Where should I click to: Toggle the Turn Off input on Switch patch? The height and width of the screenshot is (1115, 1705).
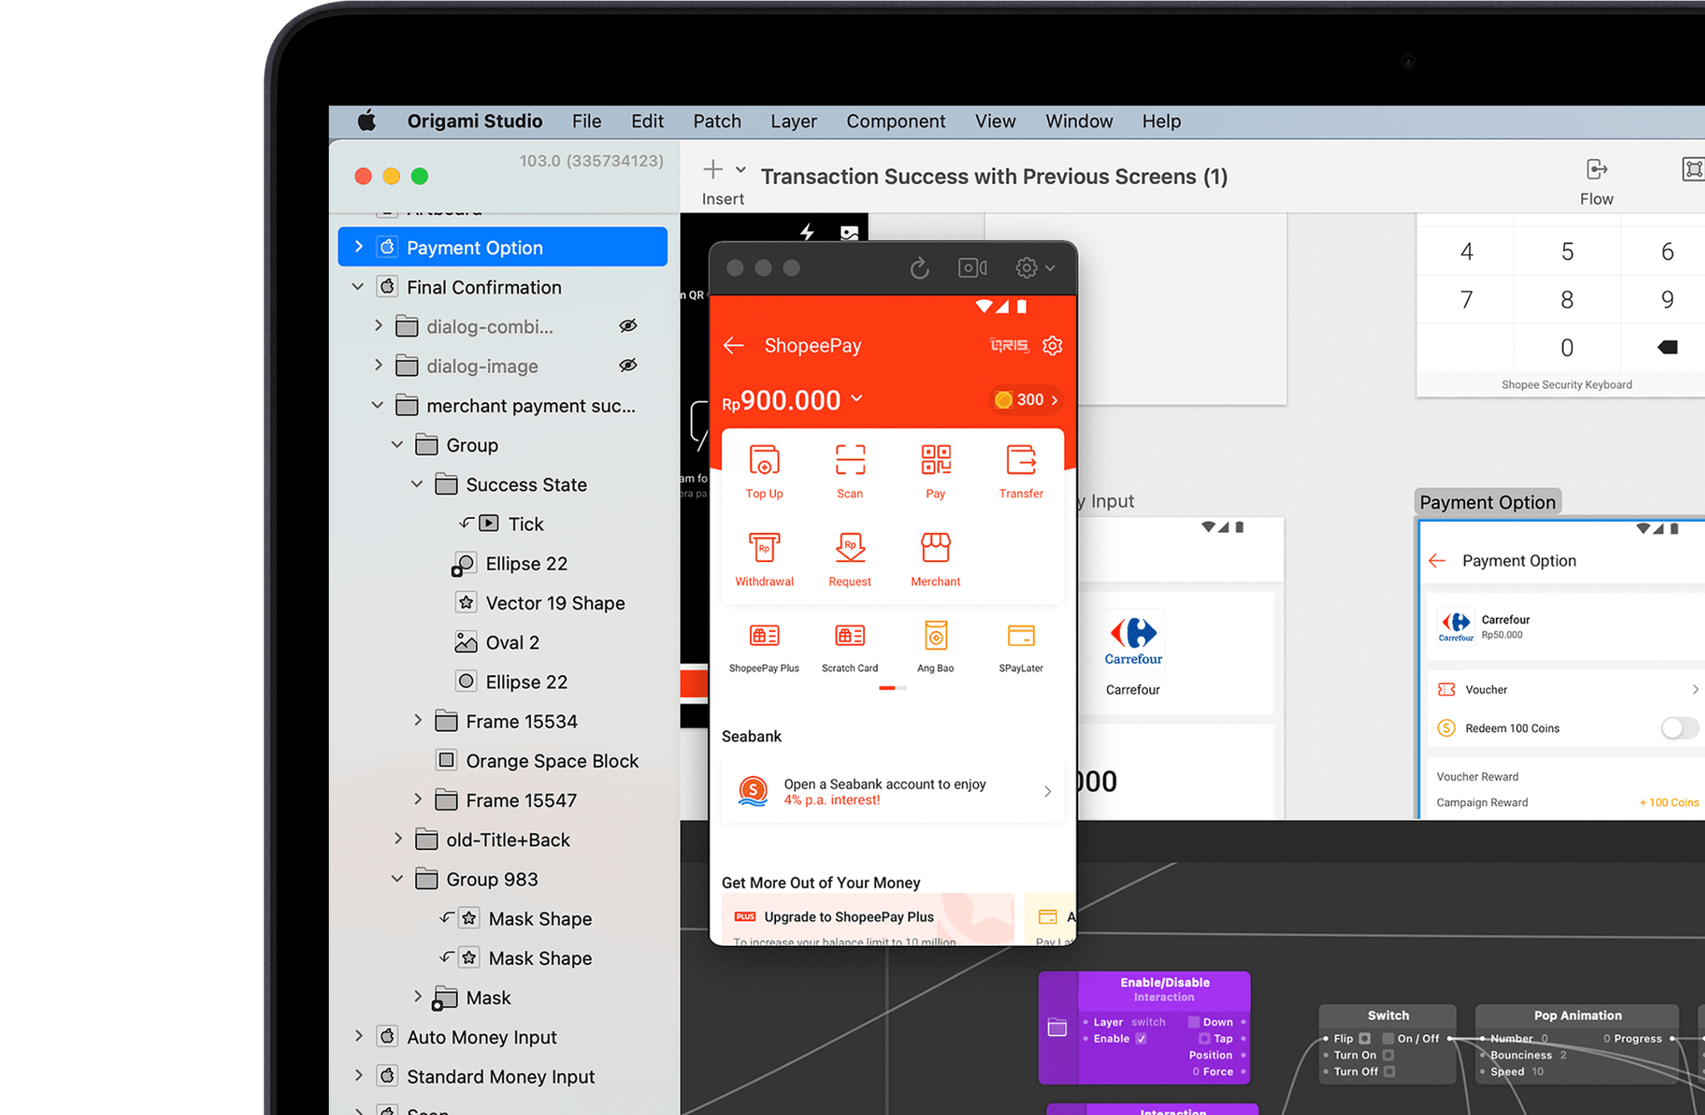[1389, 1072]
